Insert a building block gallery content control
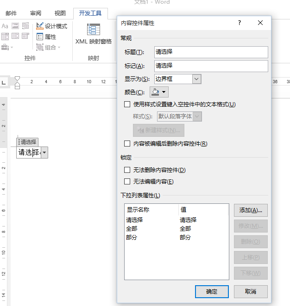This screenshot has width=290, height=306. pos(25,26)
